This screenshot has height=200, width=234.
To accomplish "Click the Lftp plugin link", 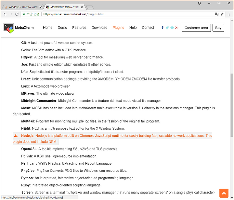I will pyautogui.click(x=72, y=72).
